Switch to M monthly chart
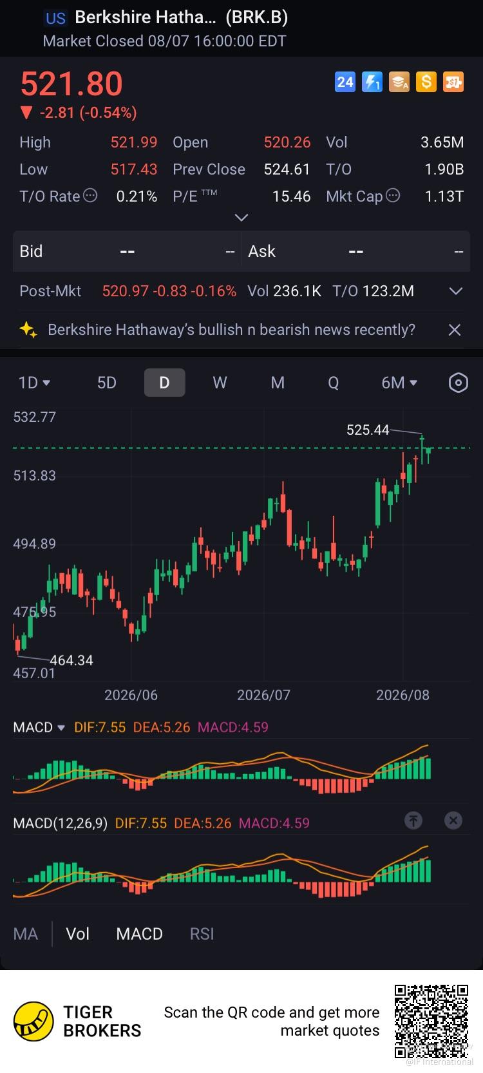The height and width of the screenshot is (1073, 483). click(x=278, y=383)
